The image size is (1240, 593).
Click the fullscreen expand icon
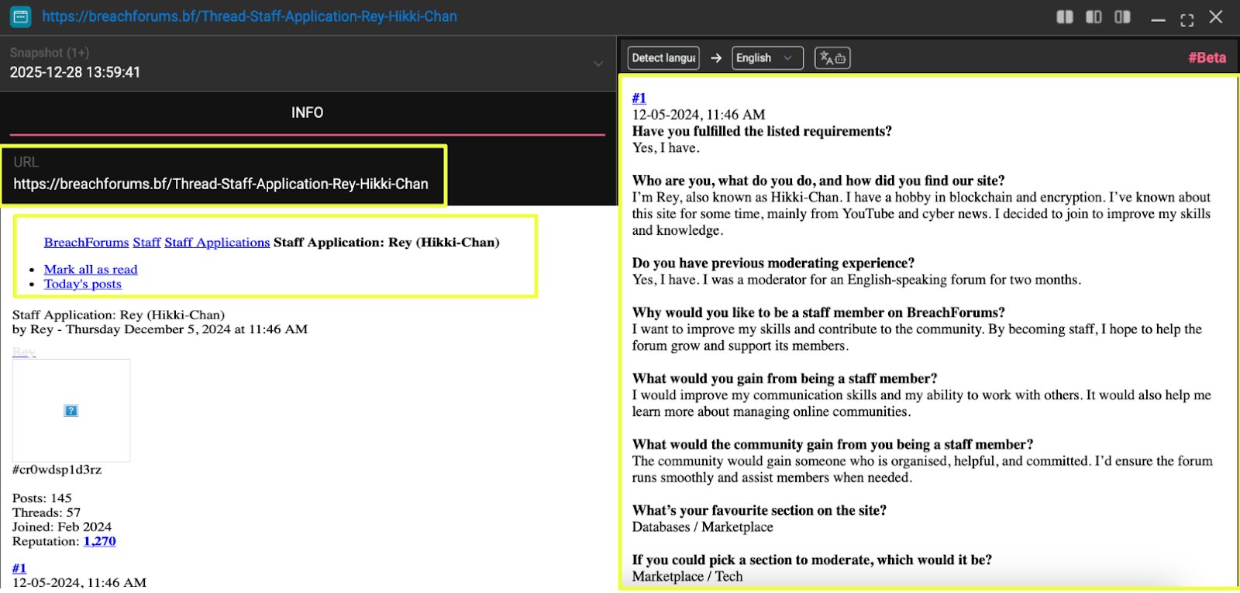pyautogui.click(x=1187, y=19)
